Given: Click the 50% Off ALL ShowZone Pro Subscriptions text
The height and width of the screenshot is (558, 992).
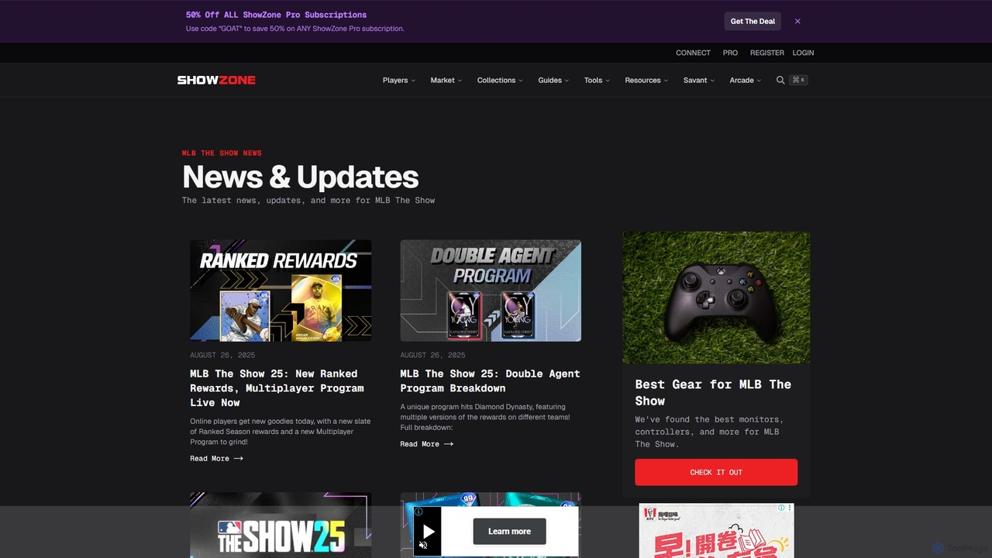Looking at the screenshot, I should (x=276, y=15).
